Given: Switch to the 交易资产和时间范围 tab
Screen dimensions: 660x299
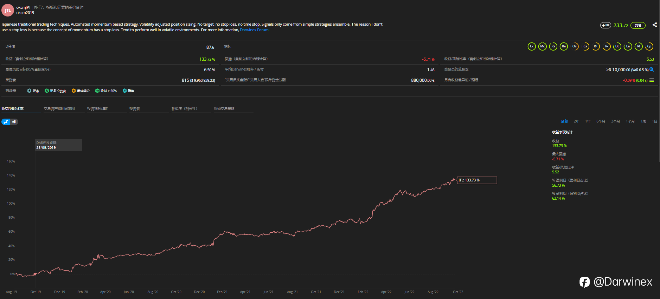Looking at the screenshot, I should coord(59,109).
